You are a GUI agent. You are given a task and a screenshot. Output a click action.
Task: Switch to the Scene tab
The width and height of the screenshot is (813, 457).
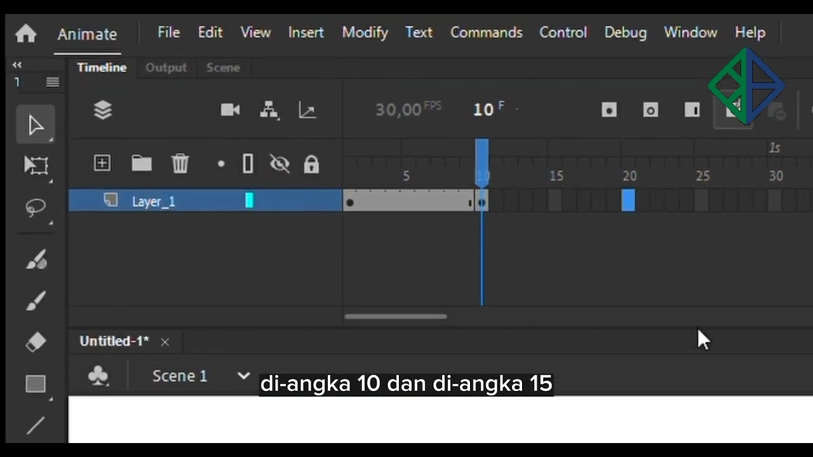point(223,67)
